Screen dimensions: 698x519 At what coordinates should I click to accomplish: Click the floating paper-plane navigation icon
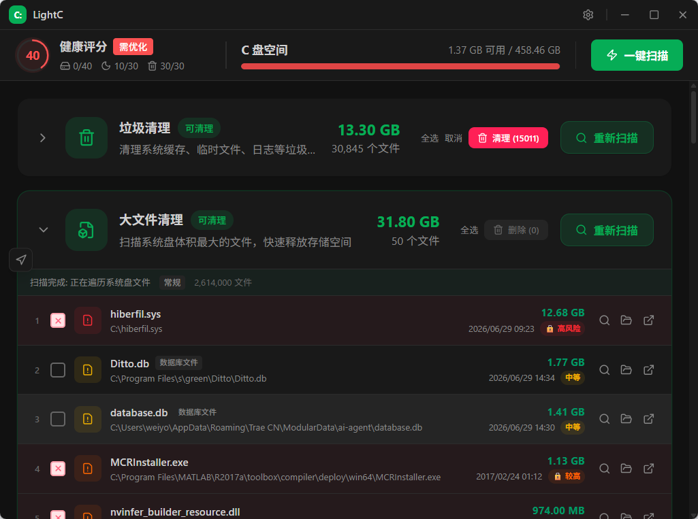[x=21, y=260]
